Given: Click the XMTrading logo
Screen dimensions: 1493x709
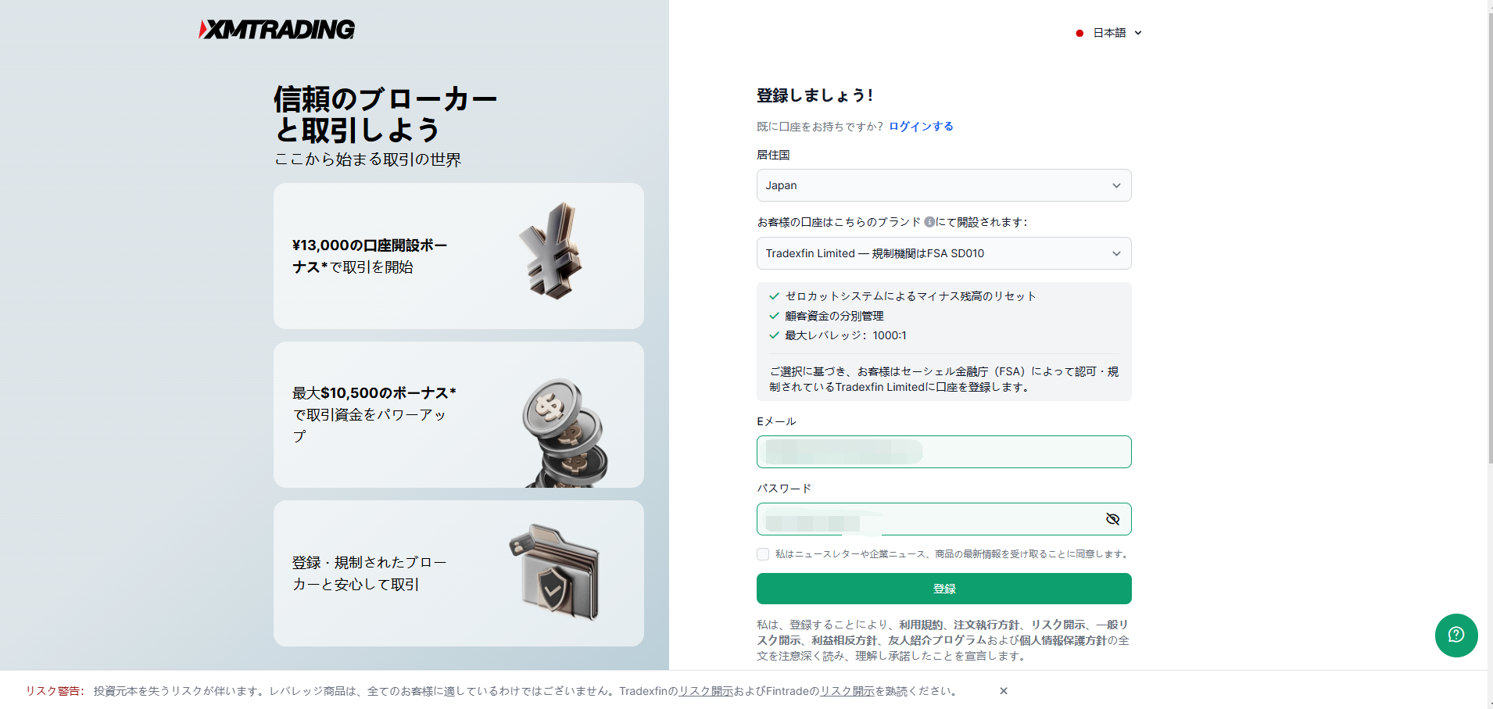Looking at the screenshot, I should [x=277, y=30].
